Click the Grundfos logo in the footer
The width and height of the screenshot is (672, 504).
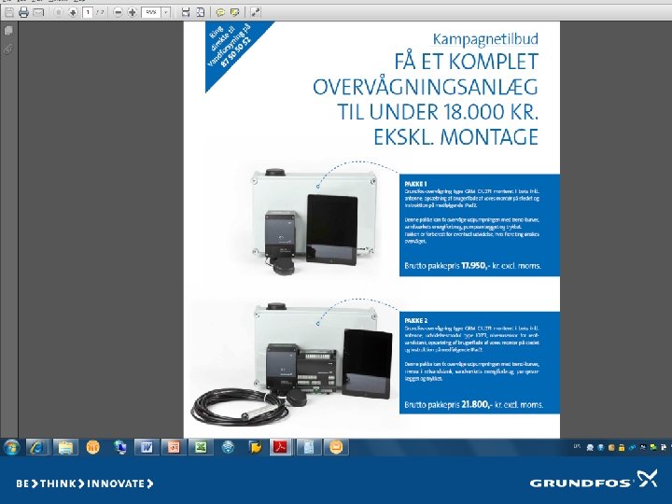pos(594,480)
